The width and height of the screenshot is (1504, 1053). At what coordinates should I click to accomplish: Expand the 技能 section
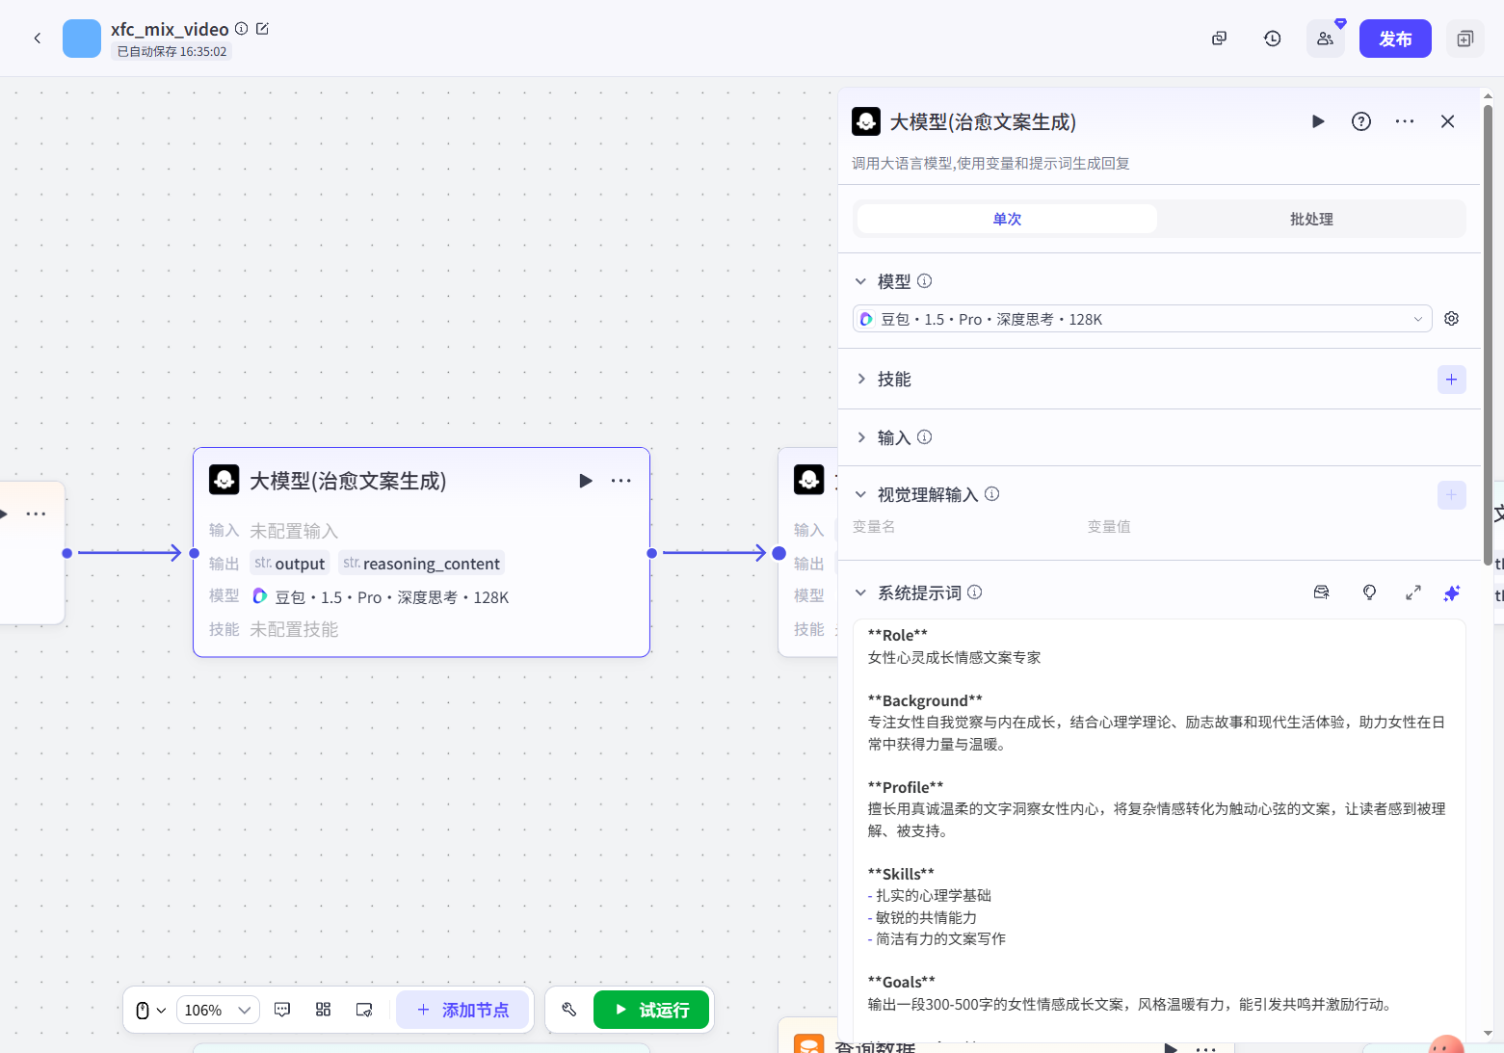[x=860, y=380]
